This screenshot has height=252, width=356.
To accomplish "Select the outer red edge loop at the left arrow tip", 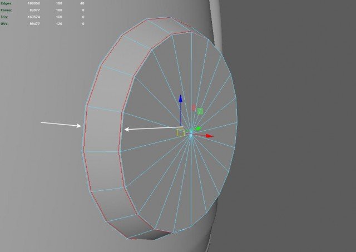I will (x=83, y=127).
